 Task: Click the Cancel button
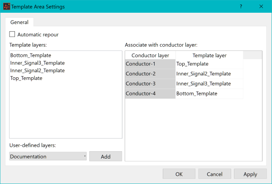click(x=214, y=174)
